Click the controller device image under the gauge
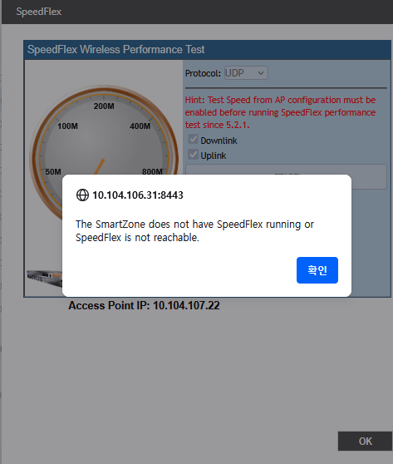This screenshot has width=393, height=464. [x=44, y=278]
